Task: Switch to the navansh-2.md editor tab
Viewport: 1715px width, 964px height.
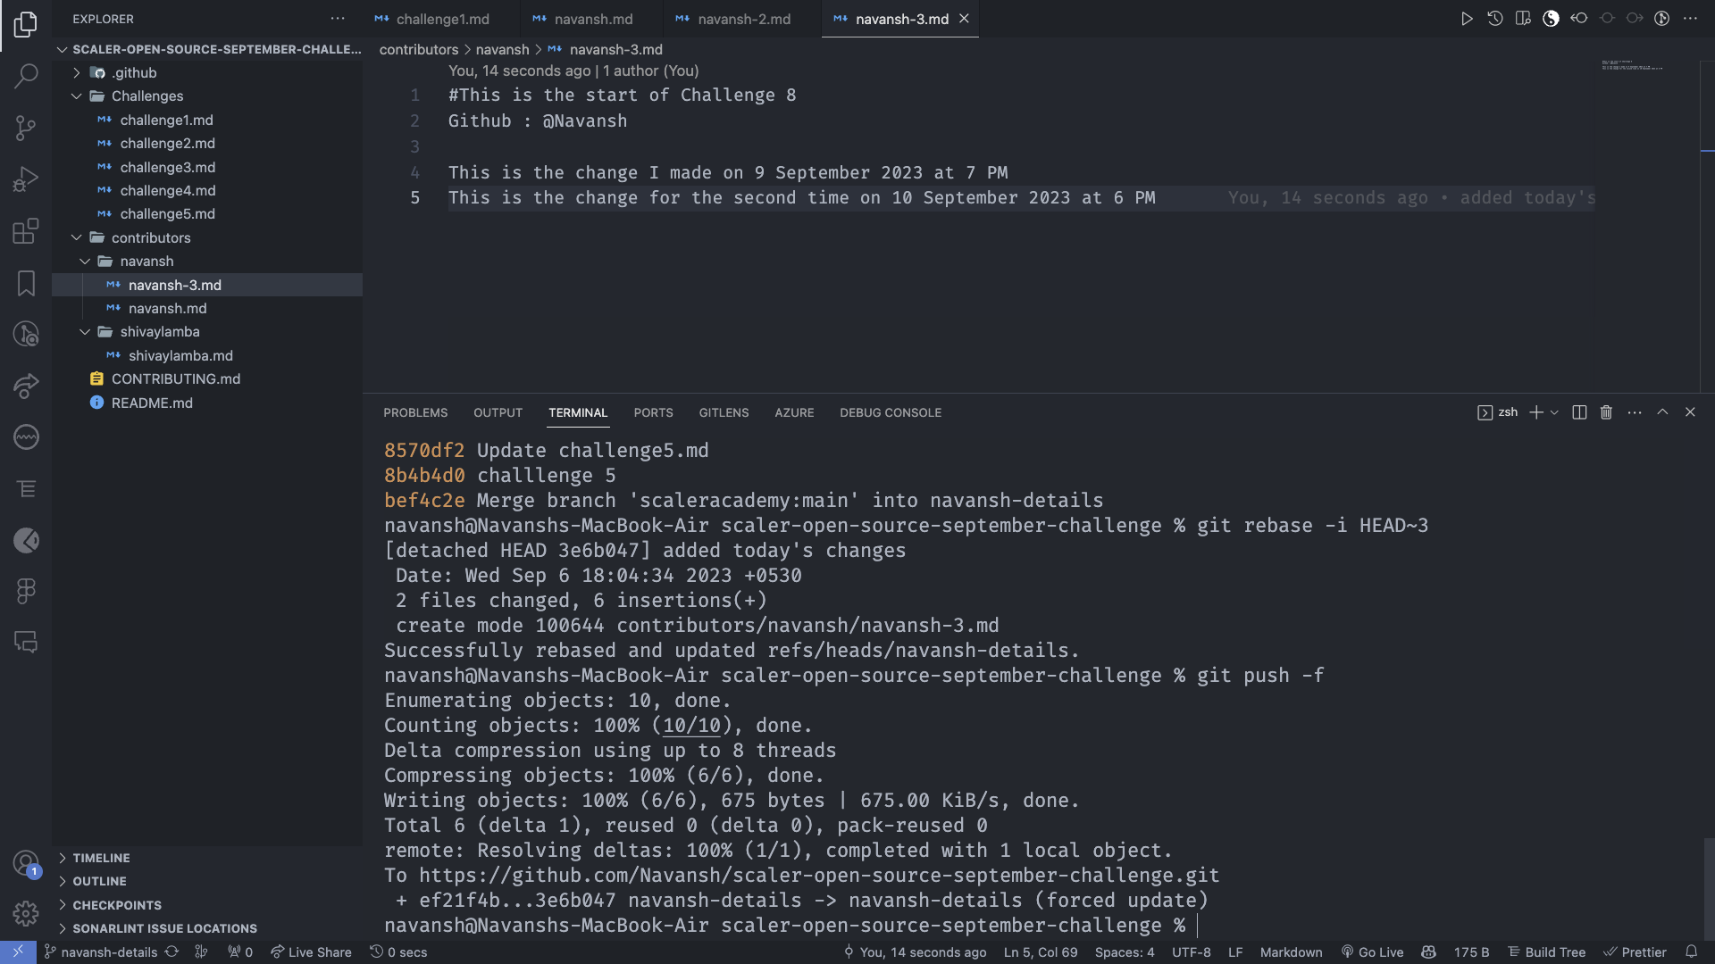Action: point(742,18)
